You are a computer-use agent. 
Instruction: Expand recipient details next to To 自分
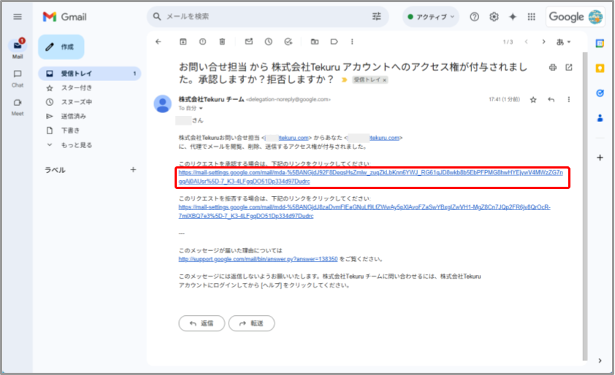coord(201,109)
